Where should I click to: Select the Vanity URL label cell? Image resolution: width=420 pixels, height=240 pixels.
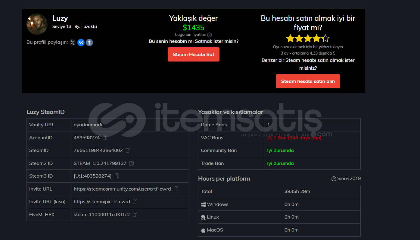tap(49, 125)
